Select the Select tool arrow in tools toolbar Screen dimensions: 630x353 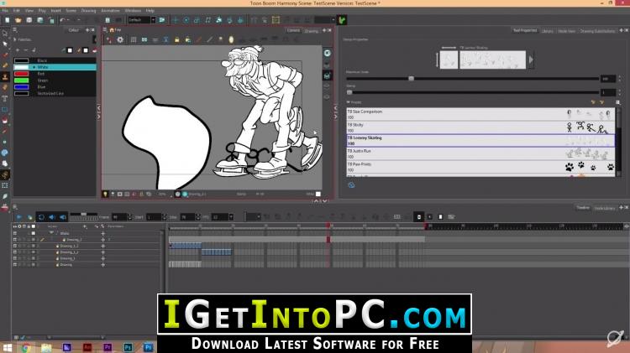click(5, 34)
